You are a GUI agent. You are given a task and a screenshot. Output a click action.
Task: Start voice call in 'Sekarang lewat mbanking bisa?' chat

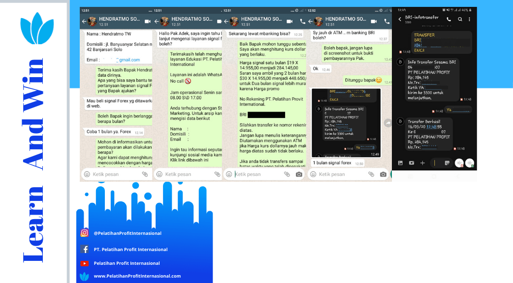303,22
